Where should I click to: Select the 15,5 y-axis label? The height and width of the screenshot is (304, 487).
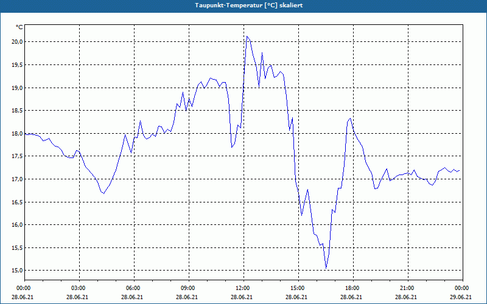[18, 247]
